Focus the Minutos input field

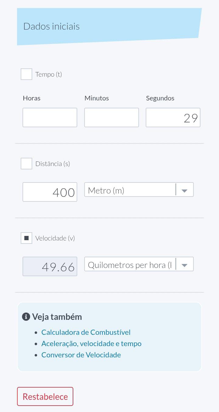[x=111, y=117]
